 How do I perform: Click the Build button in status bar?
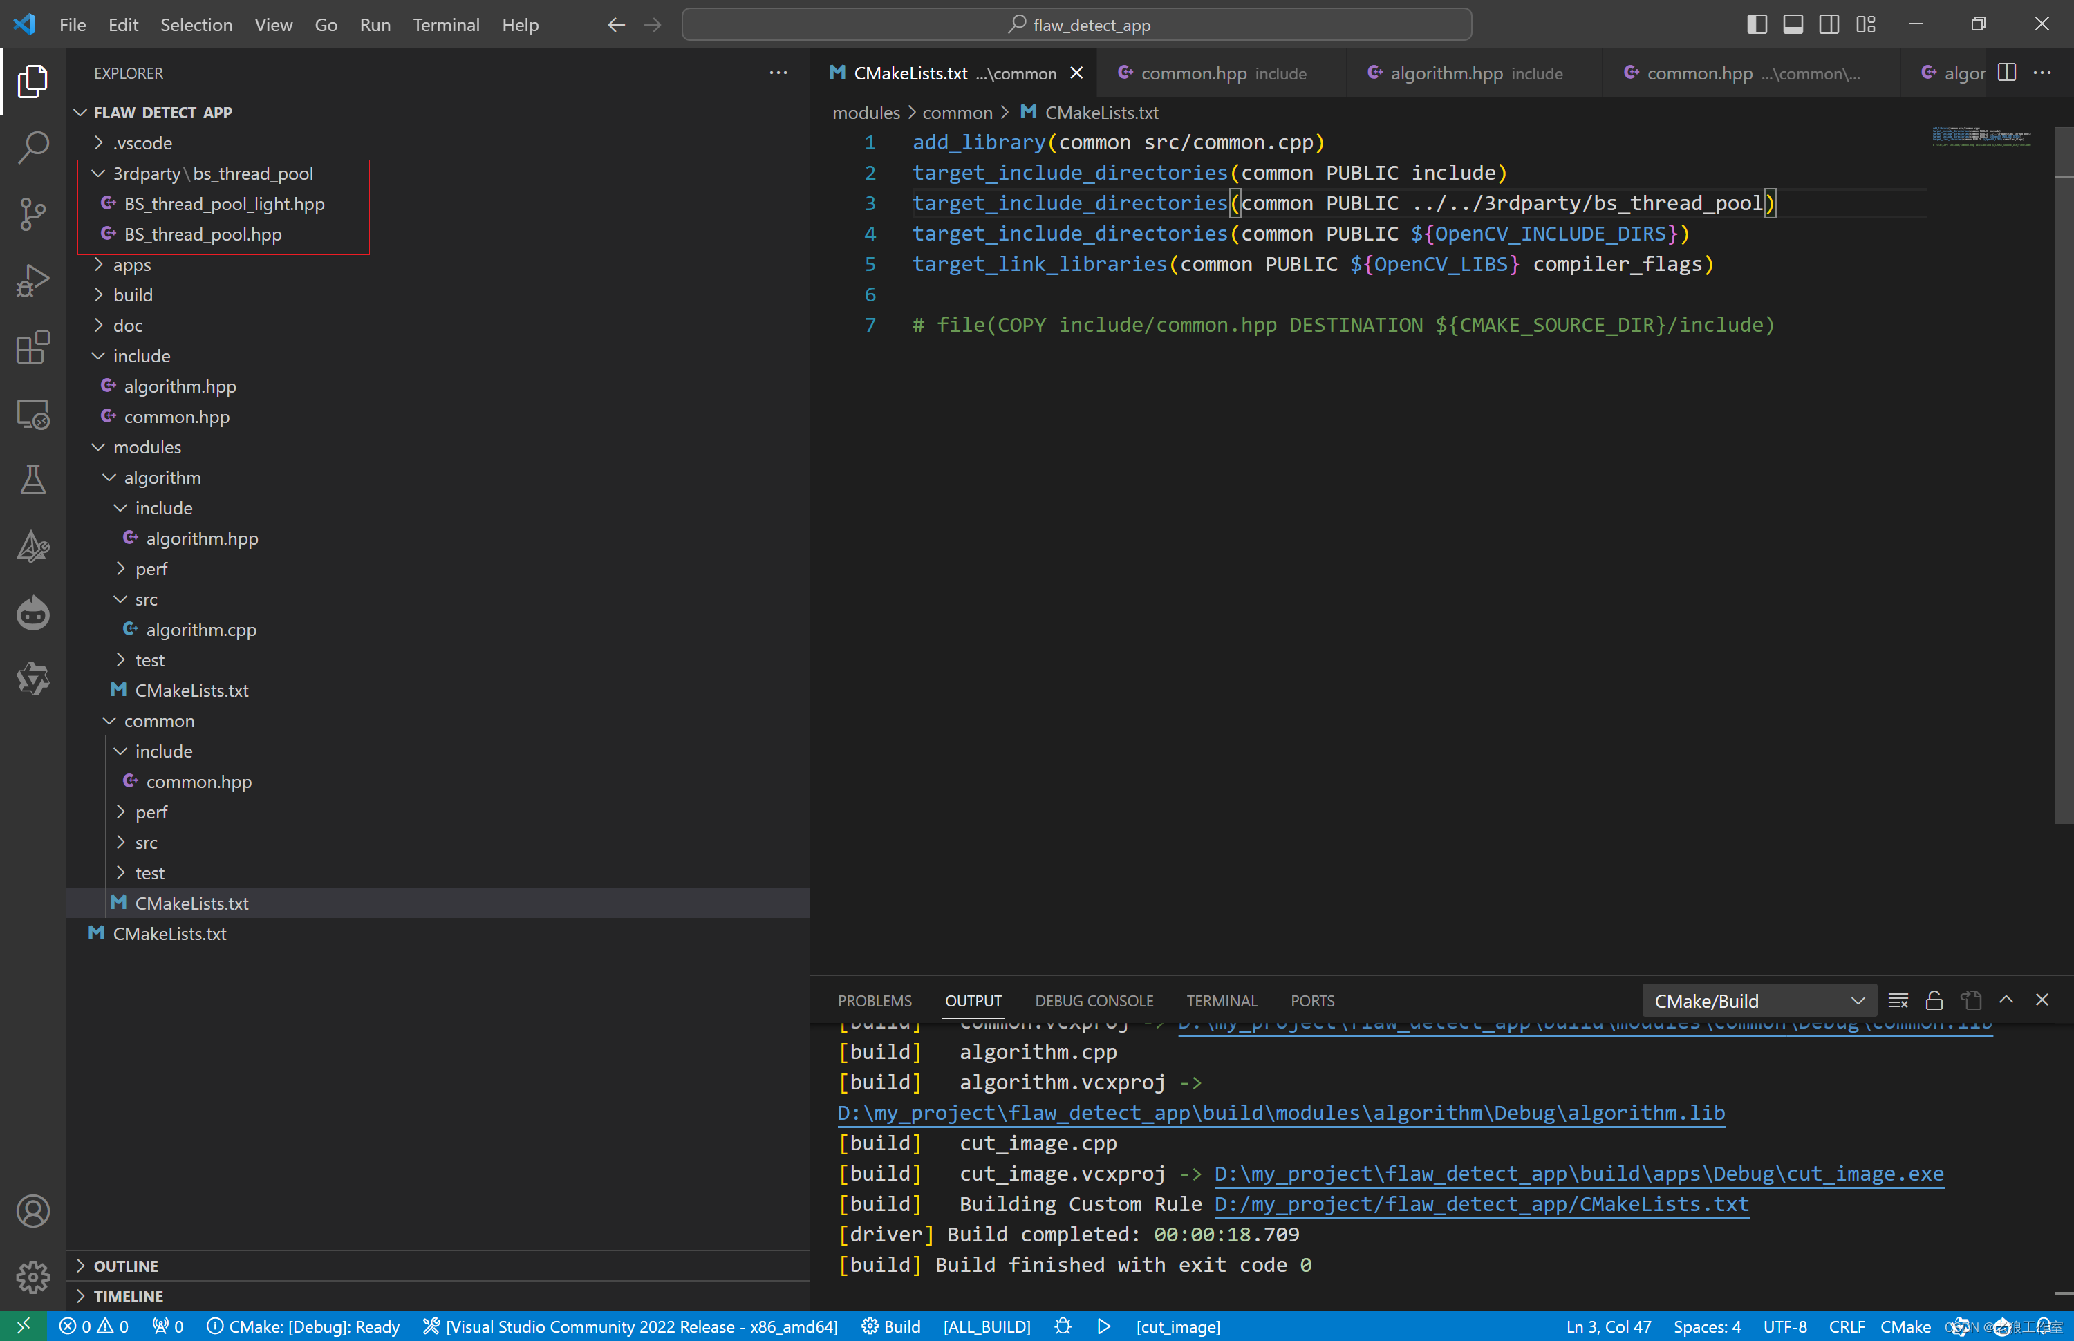tap(890, 1326)
